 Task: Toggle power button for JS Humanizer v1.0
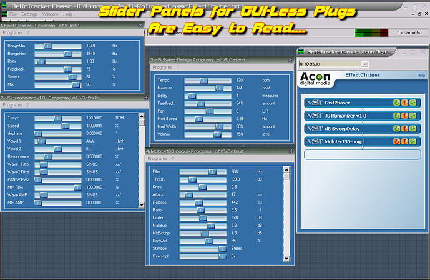tap(396, 116)
